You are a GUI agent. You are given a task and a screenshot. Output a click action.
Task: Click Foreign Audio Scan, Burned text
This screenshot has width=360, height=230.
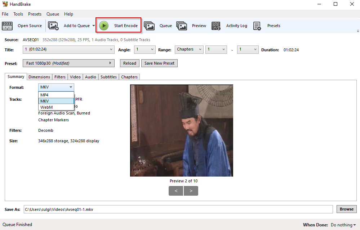[64, 113]
